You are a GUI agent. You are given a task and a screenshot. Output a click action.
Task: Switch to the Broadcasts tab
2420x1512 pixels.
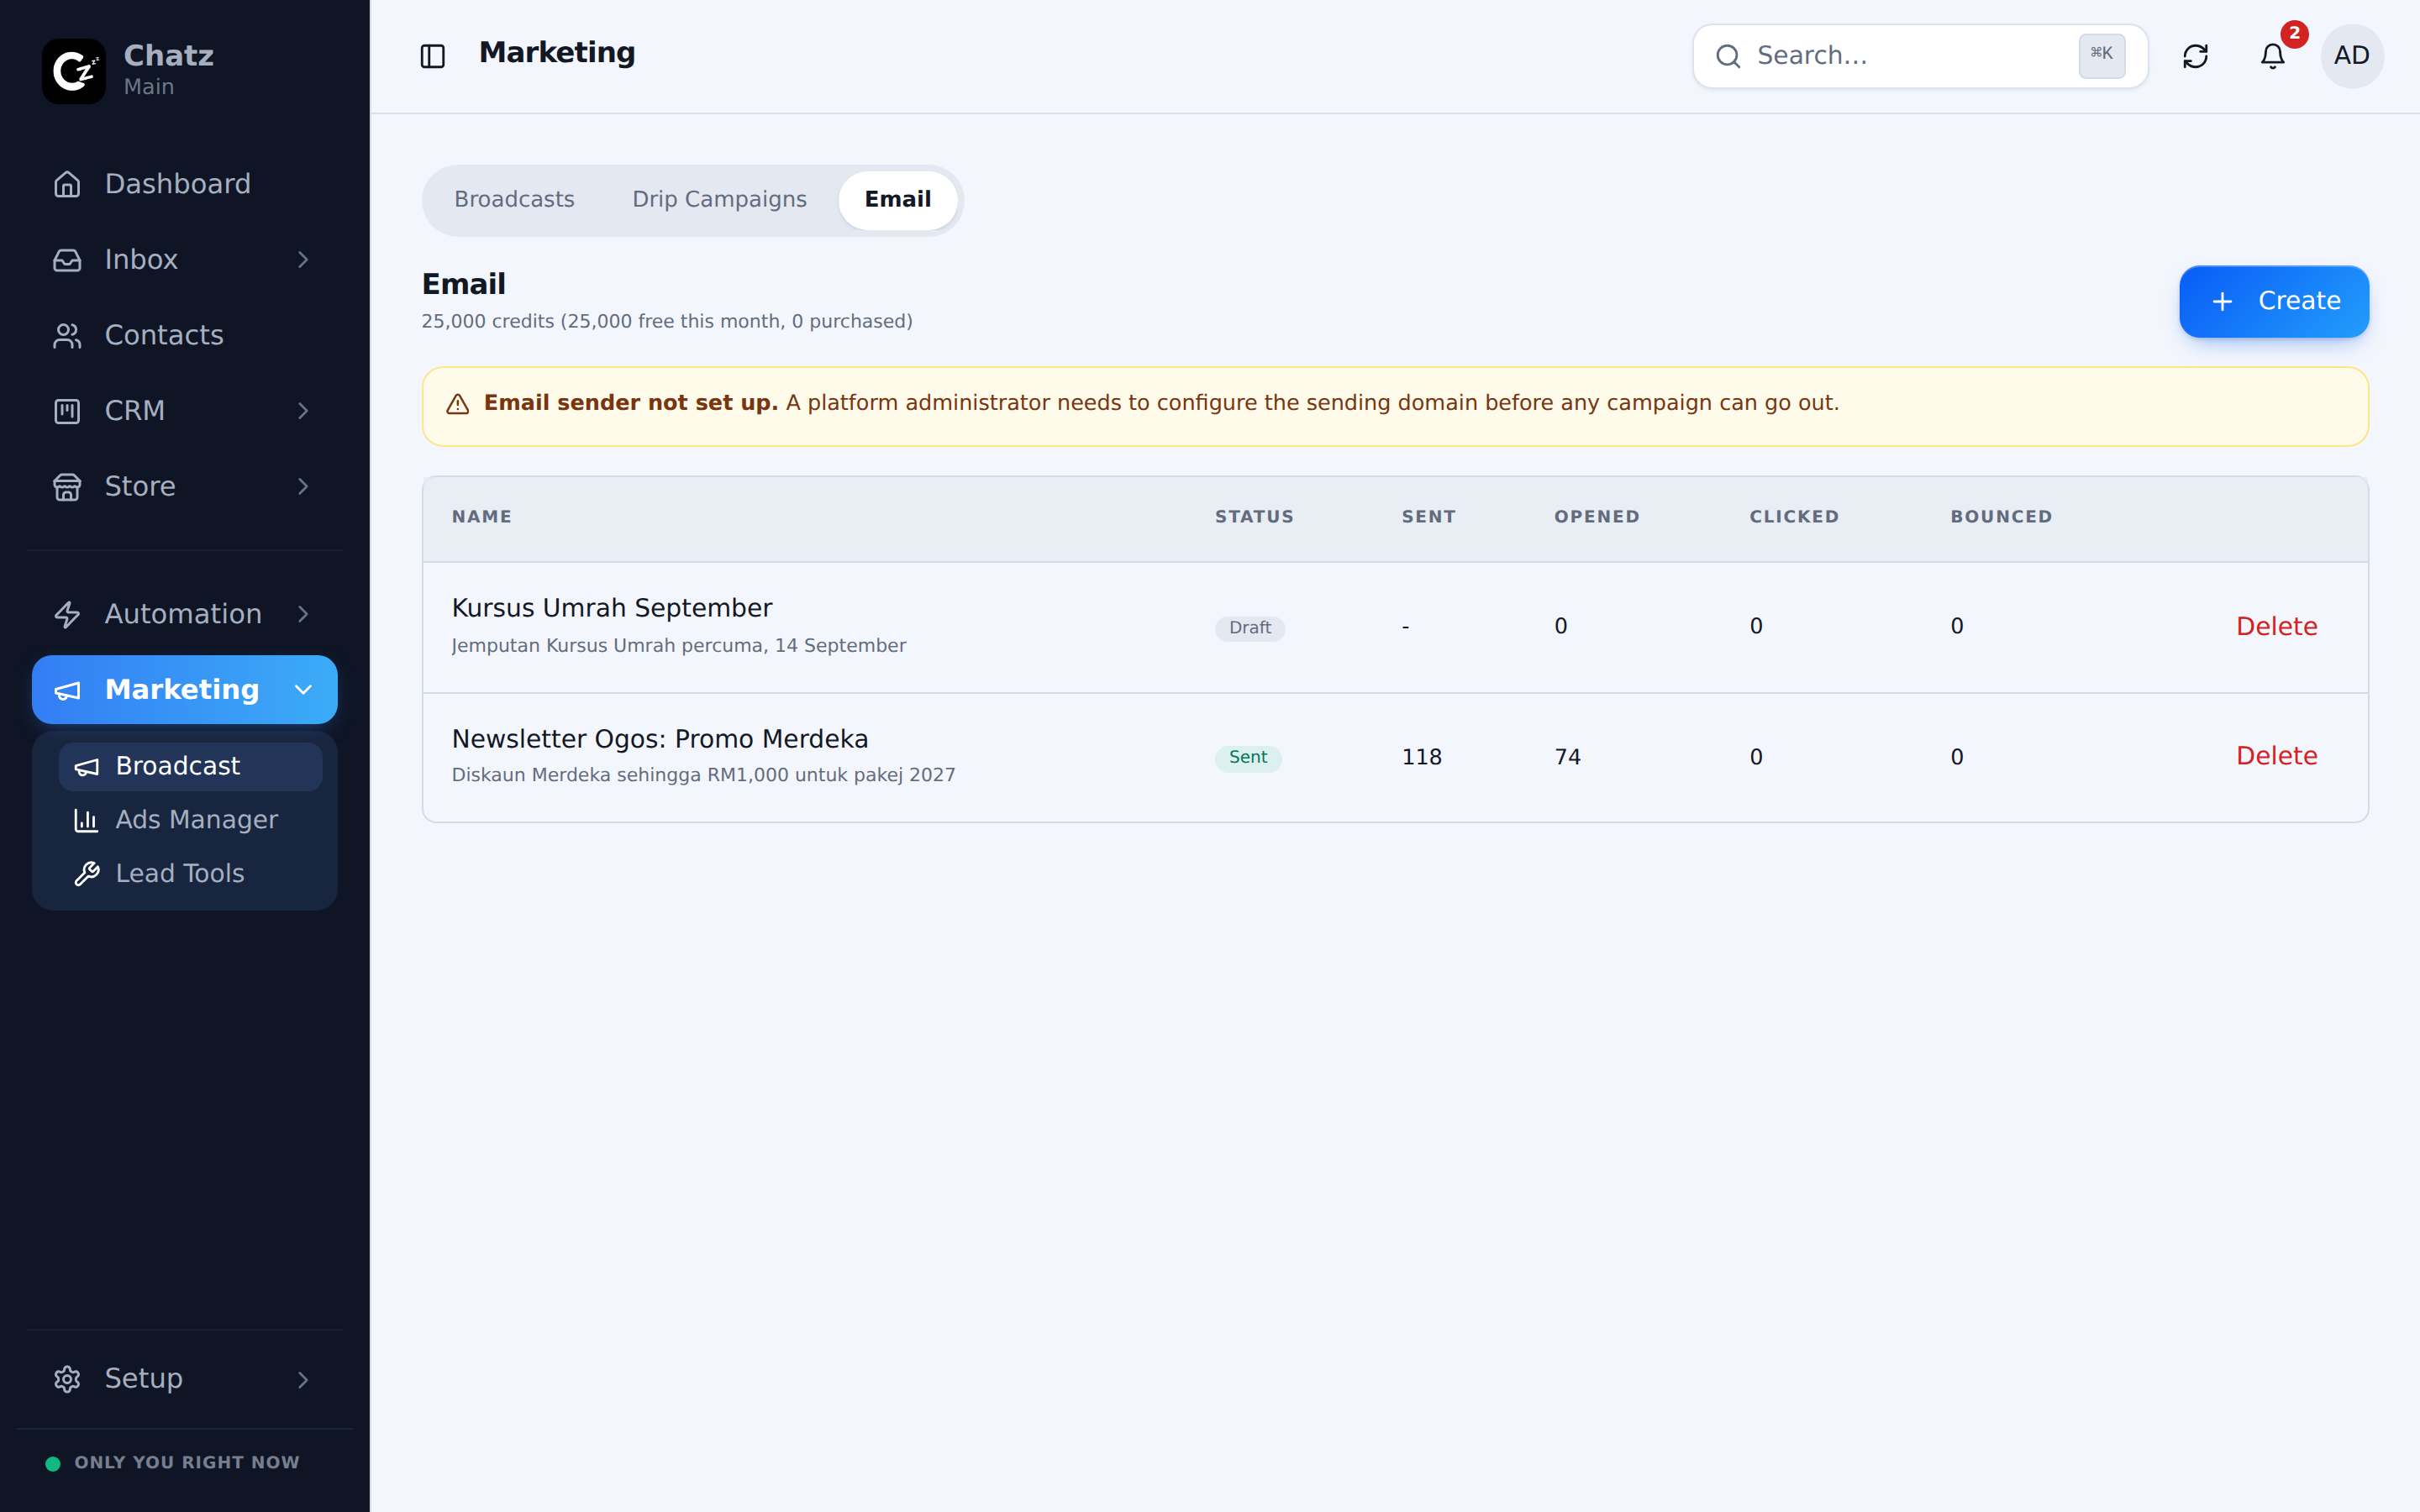pyautogui.click(x=514, y=200)
